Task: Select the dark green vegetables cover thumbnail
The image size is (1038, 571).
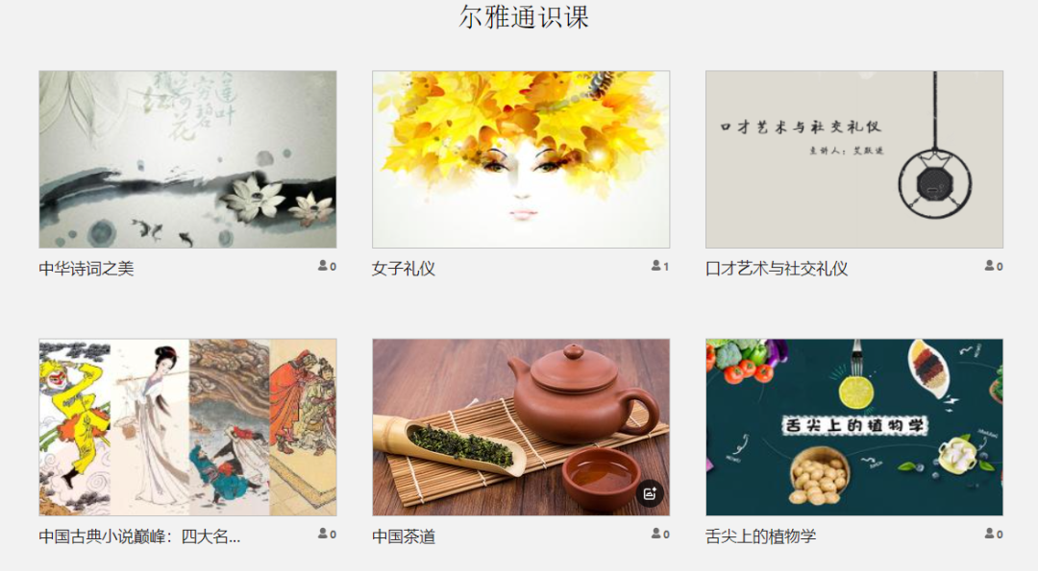Action: tap(854, 428)
